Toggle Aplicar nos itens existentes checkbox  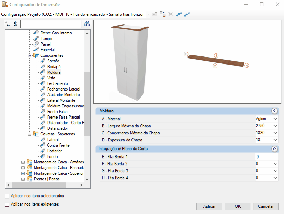[x=7, y=204]
